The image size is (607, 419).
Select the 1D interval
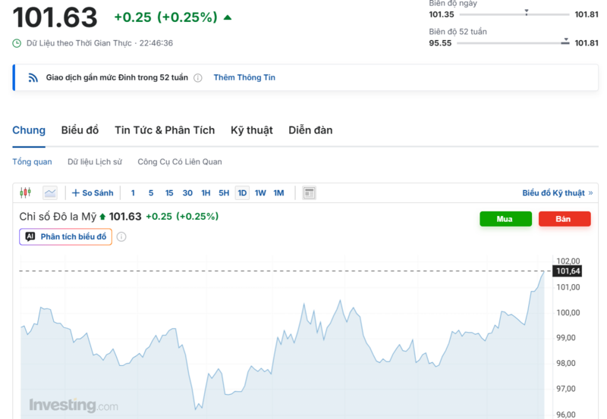pos(242,192)
